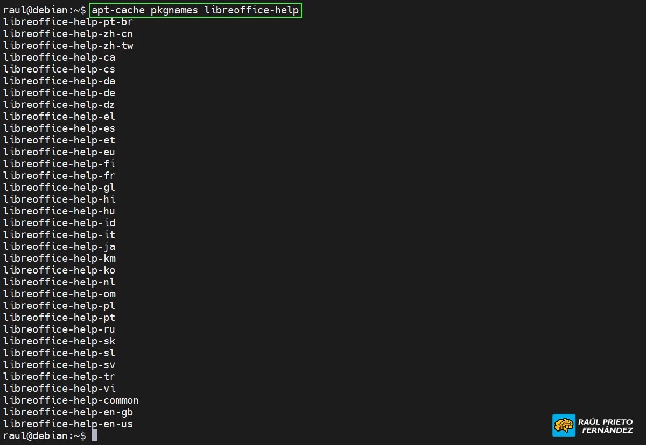Image resolution: width=646 pixels, height=445 pixels.
Task: Select the text libreoffice-help-ca
Action: point(59,58)
